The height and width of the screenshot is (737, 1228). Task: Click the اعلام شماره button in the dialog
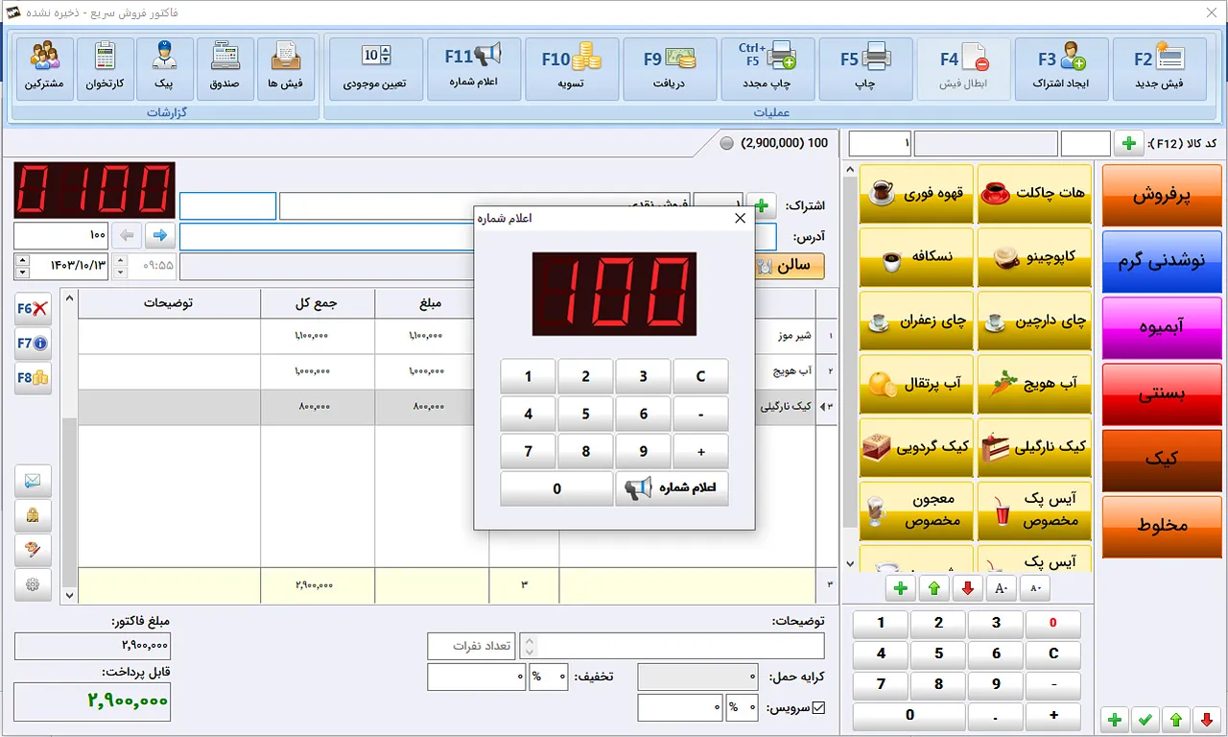[x=672, y=488]
